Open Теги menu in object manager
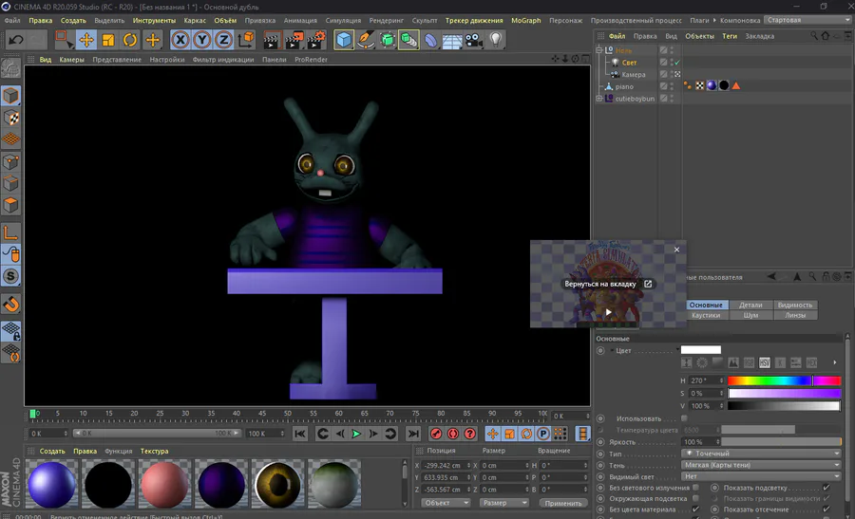The image size is (855, 519). pyautogui.click(x=729, y=36)
